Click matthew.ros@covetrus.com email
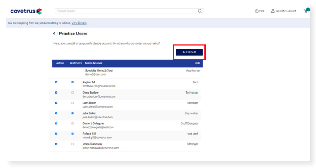 point(99,86)
